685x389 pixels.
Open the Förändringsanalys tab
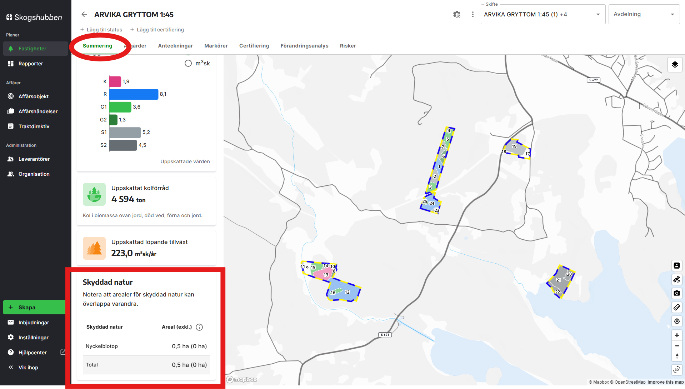tap(304, 46)
